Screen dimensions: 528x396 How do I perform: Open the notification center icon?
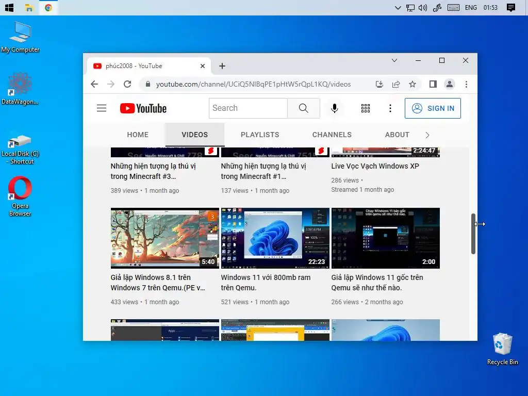pos(511,8)
